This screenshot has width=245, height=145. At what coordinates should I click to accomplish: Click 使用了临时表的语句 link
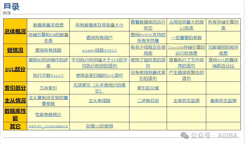[x=148, y=63]
